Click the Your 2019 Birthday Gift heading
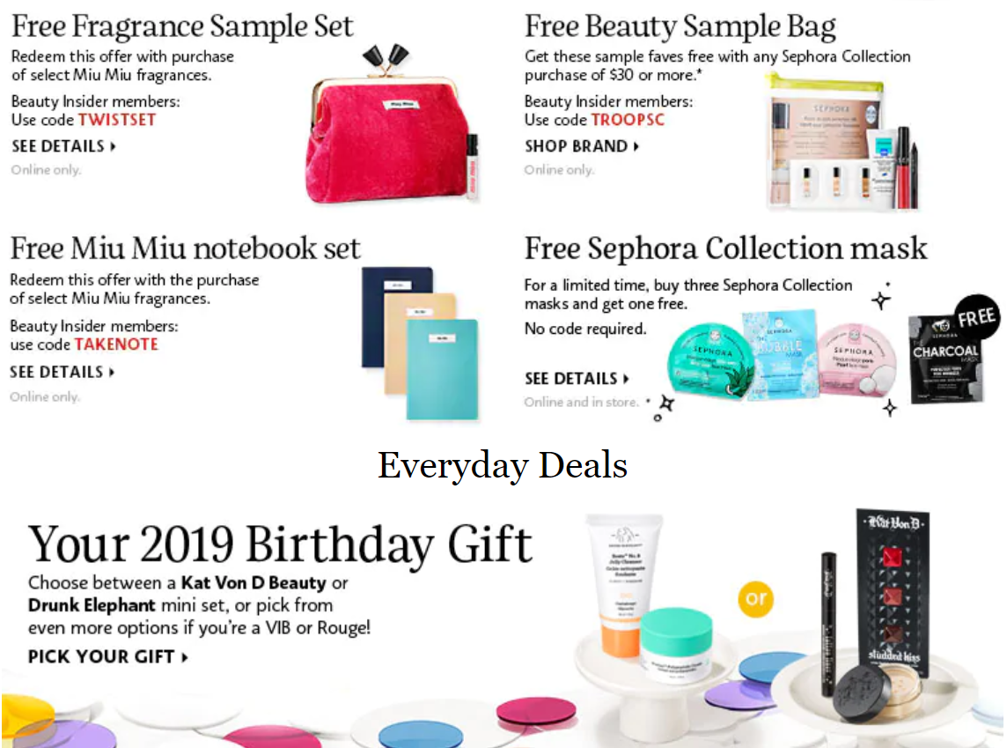This screenshot has width=1007, height=748. [x=280, y=545]
